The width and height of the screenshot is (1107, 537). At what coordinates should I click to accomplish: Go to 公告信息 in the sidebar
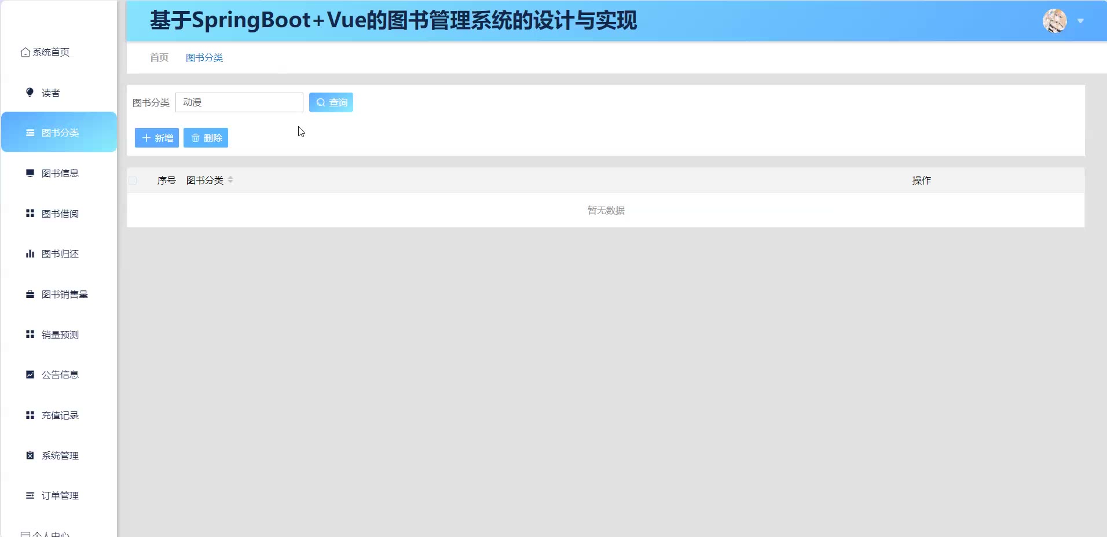point(59,374)
